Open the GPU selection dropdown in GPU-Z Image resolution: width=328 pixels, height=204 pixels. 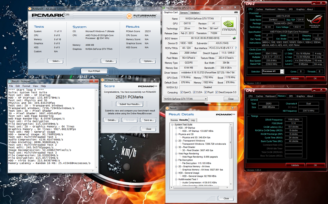[185, 99]
